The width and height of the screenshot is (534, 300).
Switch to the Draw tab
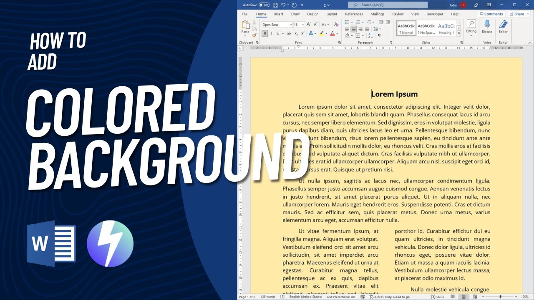[295, 14]
